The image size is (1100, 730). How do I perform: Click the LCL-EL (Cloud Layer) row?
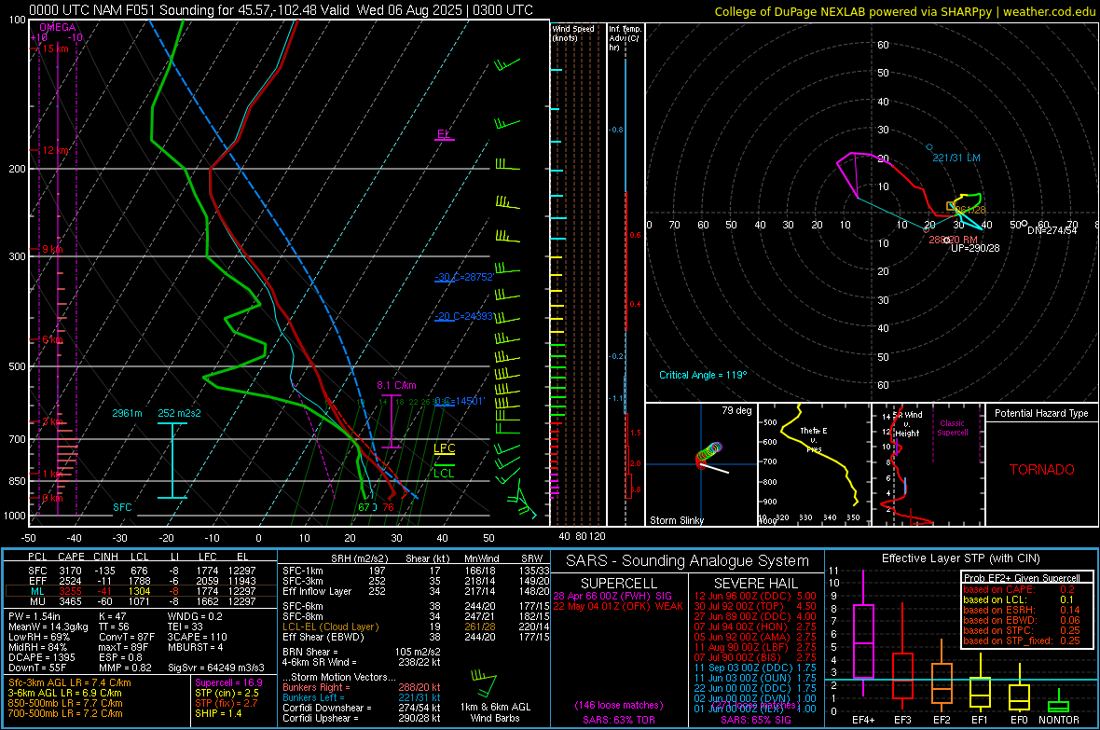click(x=416, y=627)
